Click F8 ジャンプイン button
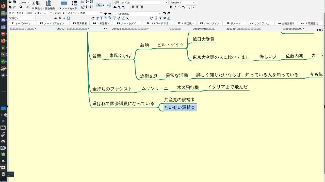Viewport: 325px width, 182px height. click(209, 23)
